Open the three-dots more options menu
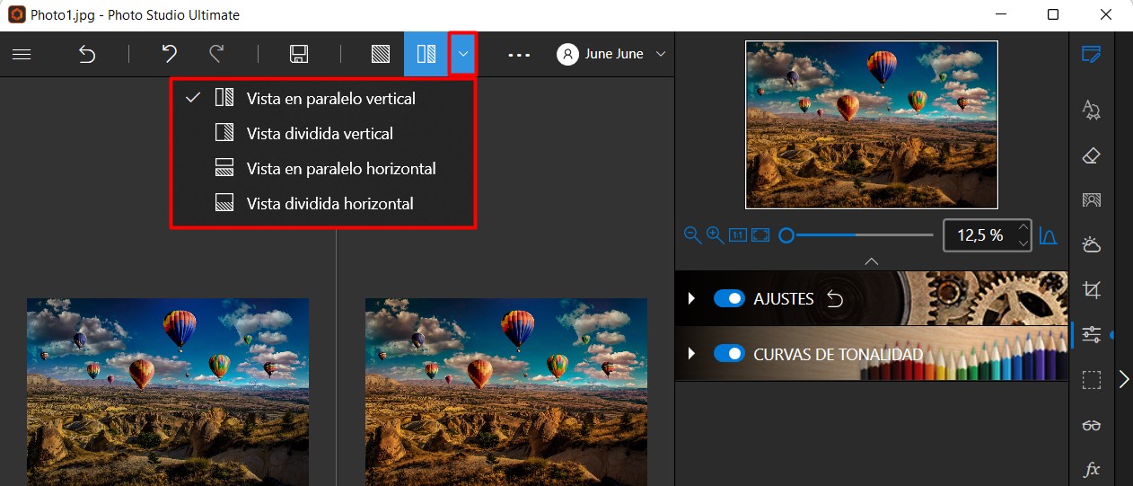 click(x=519, y=54)
